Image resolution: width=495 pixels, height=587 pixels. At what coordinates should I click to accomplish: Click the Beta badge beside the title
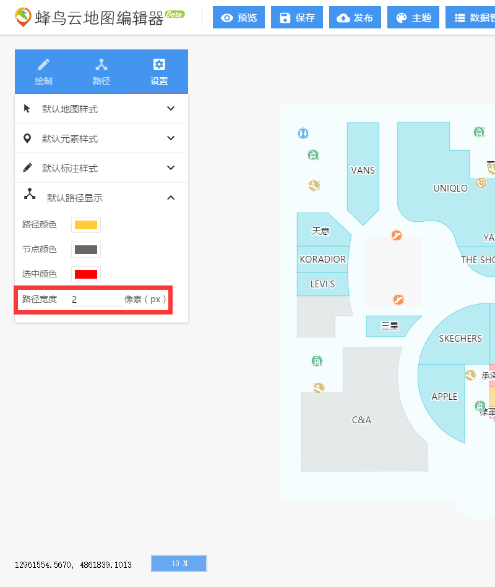[x=174, y=14]
